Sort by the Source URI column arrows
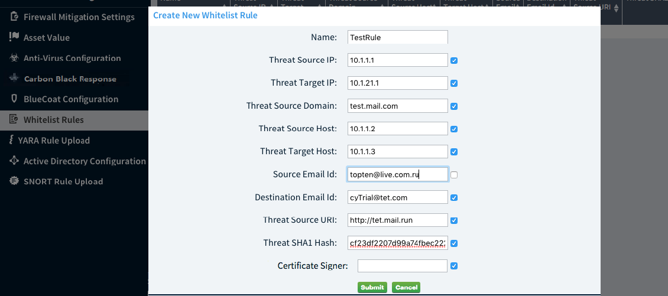668x296 pixels. (617, 8)
